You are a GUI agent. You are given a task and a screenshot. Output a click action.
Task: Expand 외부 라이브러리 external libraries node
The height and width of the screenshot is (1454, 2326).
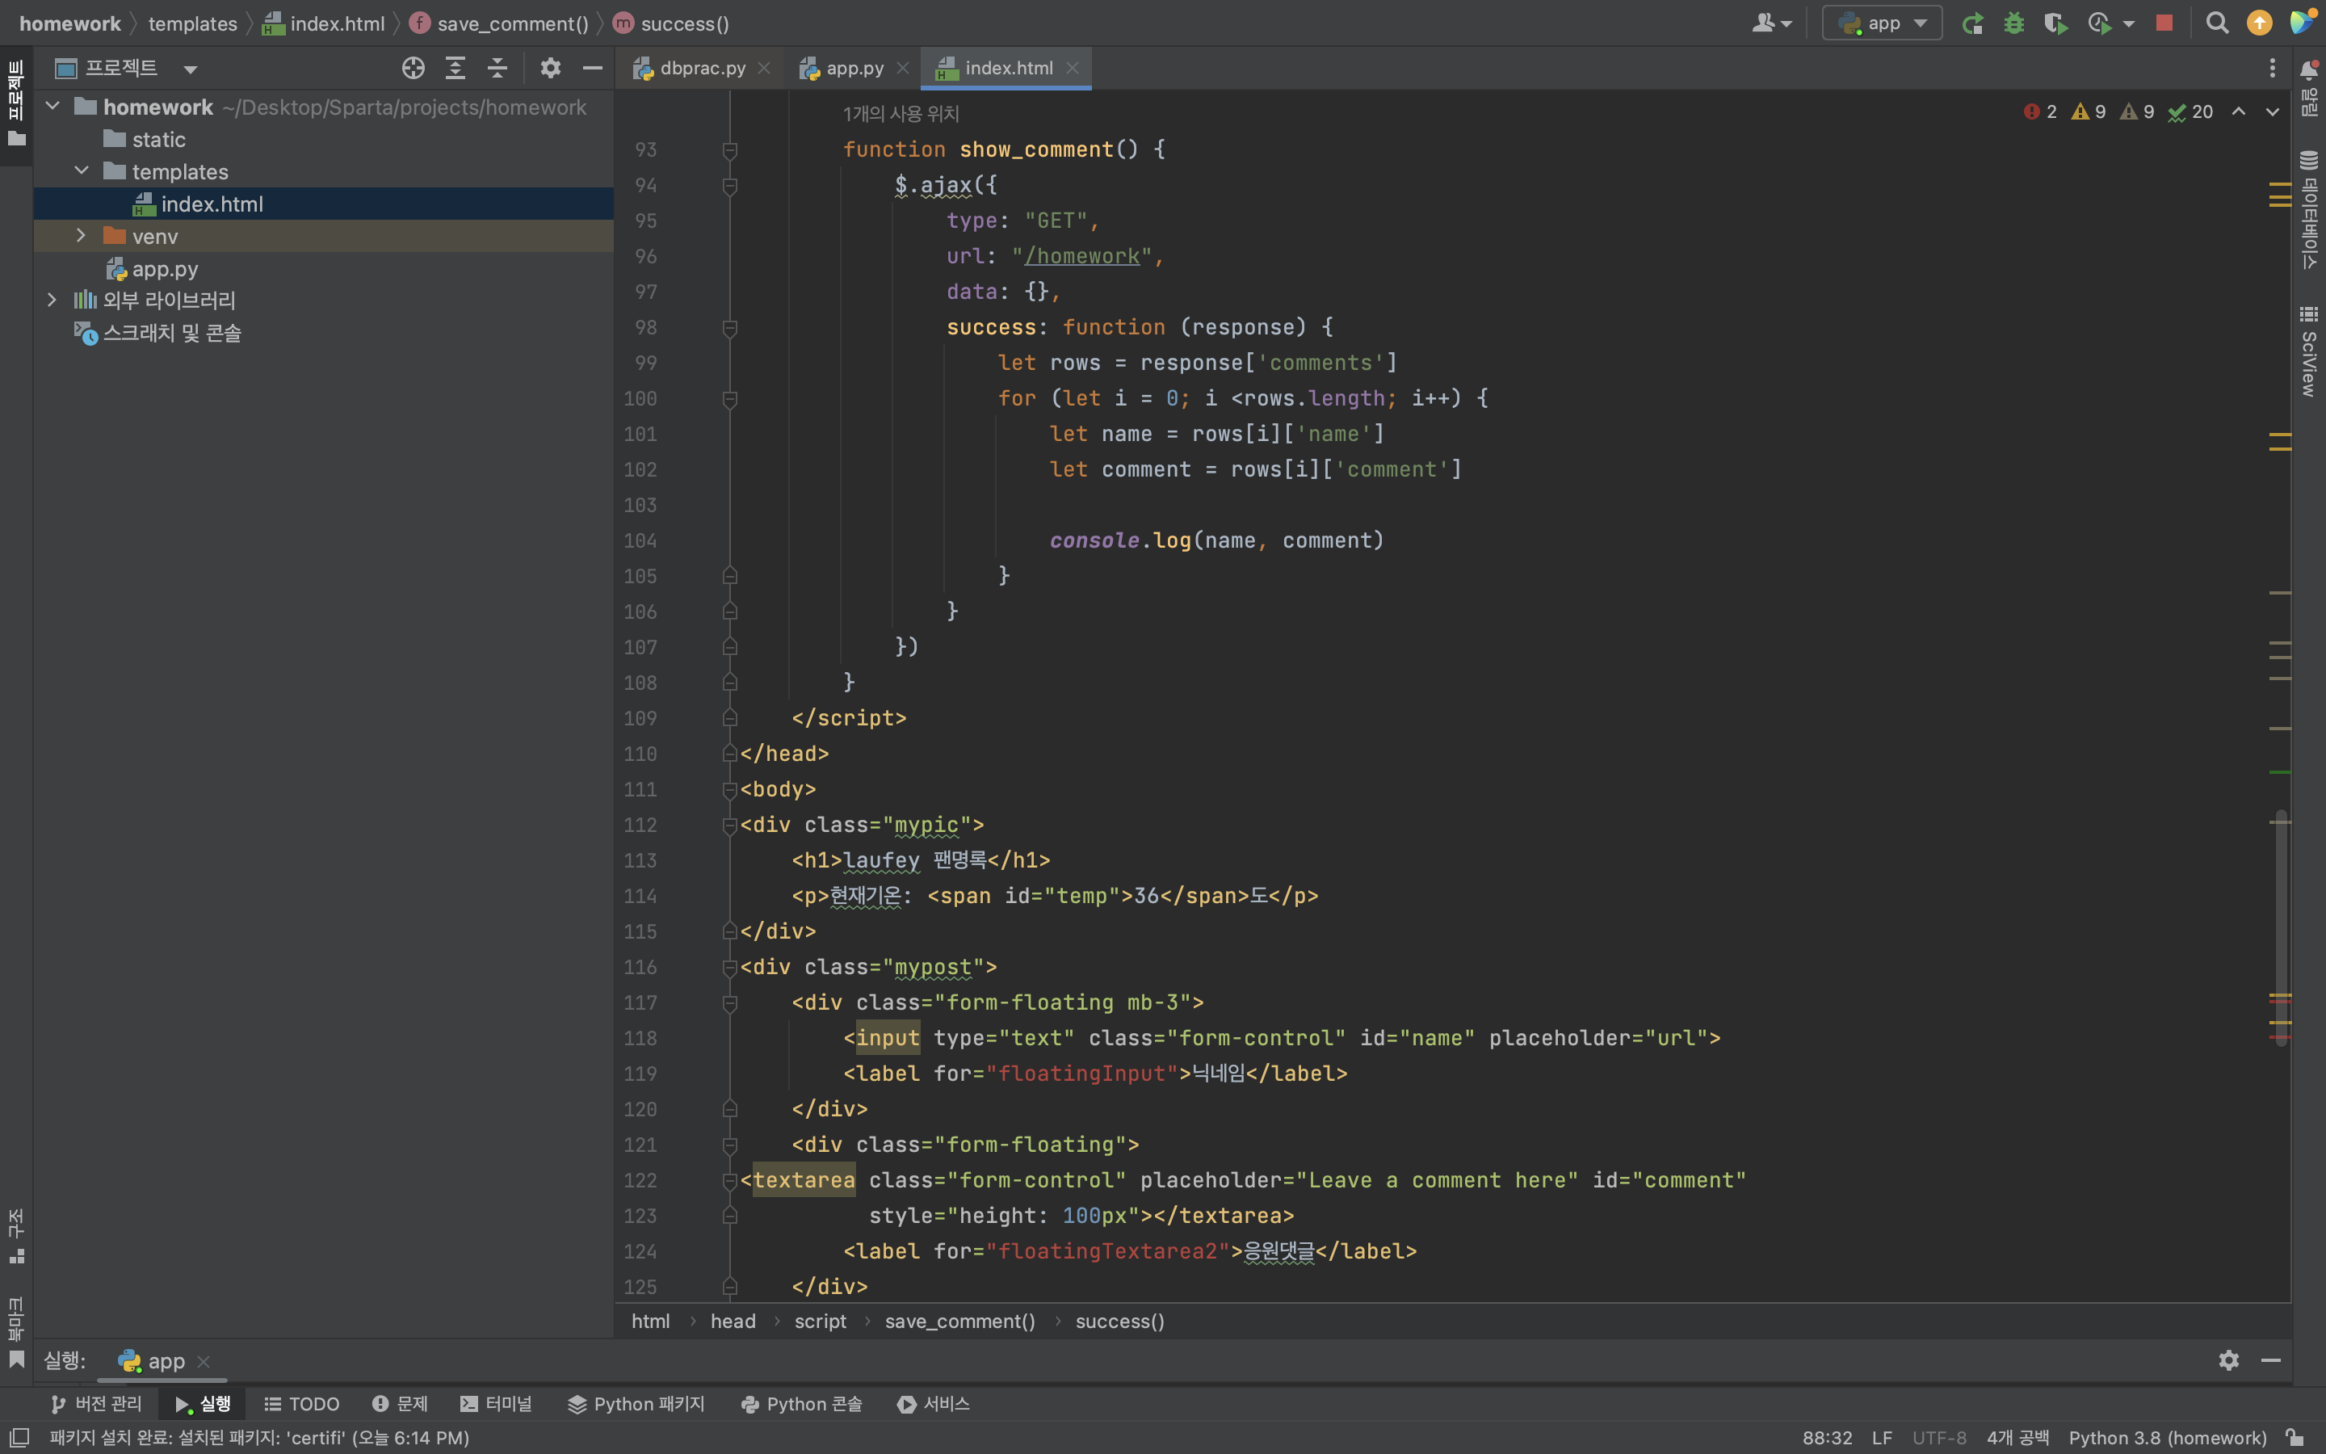click(52, 299)
